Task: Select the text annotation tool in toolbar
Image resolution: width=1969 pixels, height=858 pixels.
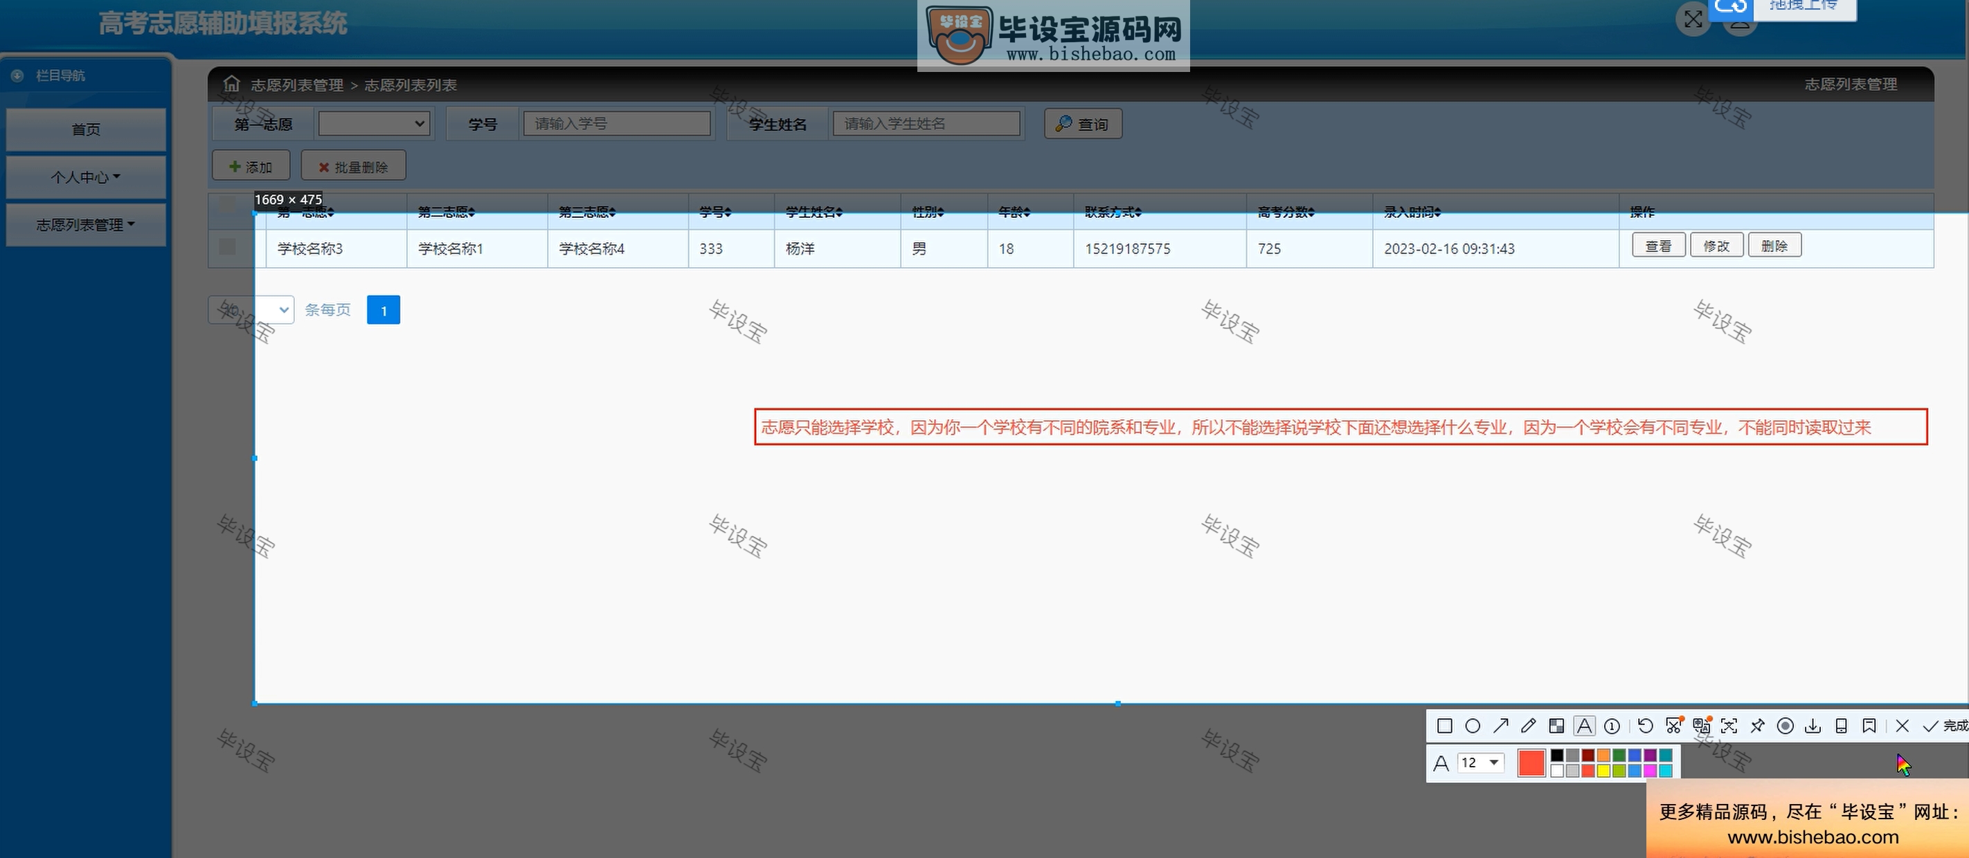Action: coord(1585,726)
